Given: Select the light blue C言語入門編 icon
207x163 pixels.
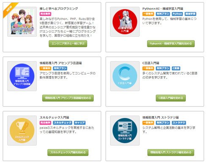Looking at the screenshot, I should [125, 76].
